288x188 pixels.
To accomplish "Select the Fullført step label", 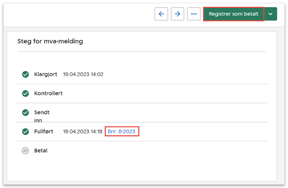I will point(44,132).
